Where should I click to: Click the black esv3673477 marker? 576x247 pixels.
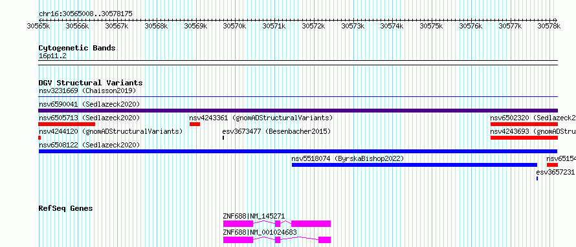click(x=223, y=138)
